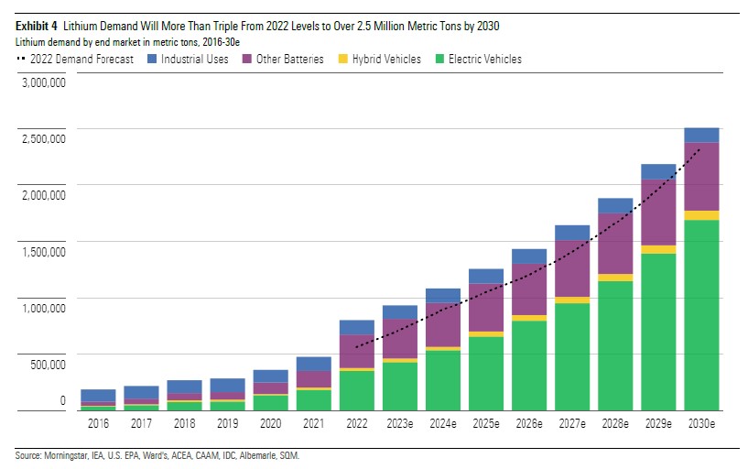Click the blue Industrial Uses segment for 2022
This screenshot has height=469, width=748.
coord(357,327)
